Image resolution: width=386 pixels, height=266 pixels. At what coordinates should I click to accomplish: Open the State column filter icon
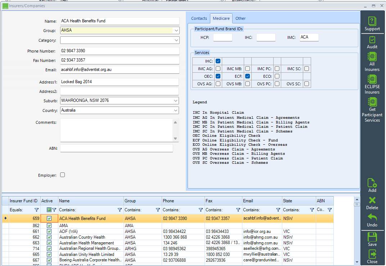click(312, 210)
